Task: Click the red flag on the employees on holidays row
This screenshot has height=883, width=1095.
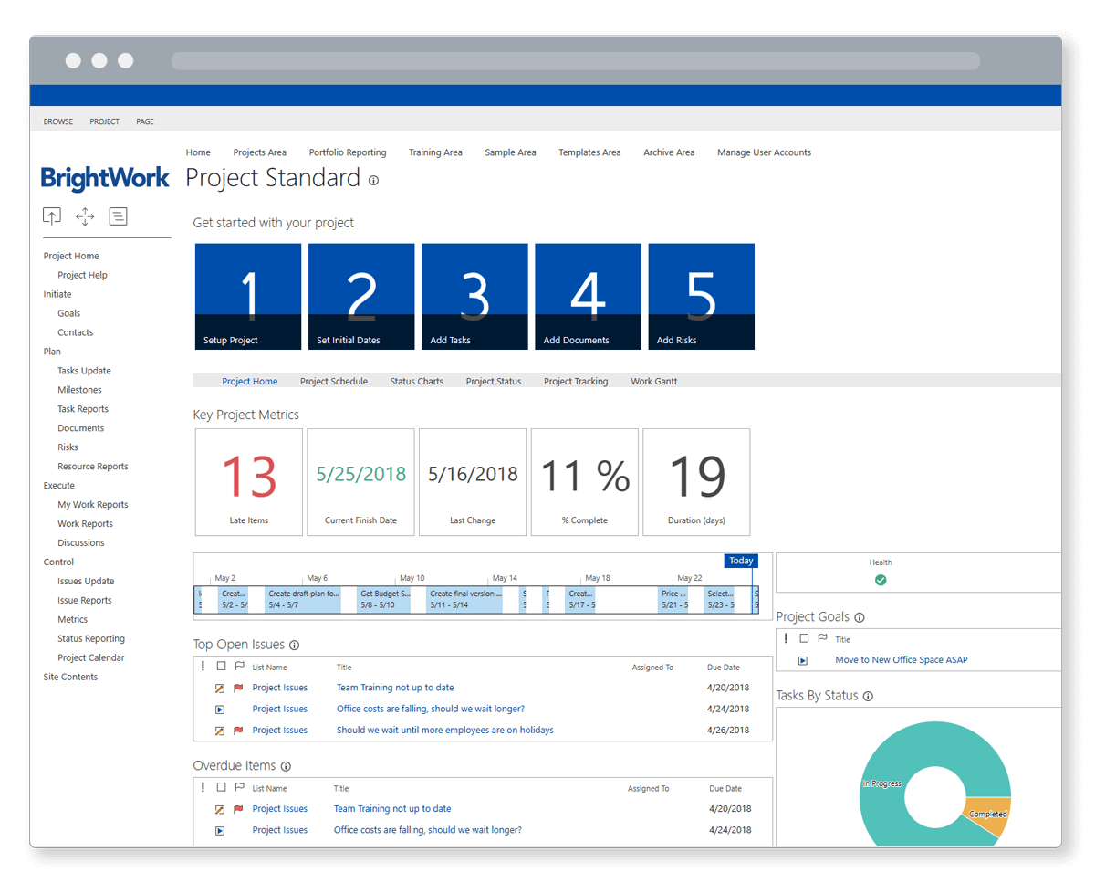Action: click(x=238, y=731)
